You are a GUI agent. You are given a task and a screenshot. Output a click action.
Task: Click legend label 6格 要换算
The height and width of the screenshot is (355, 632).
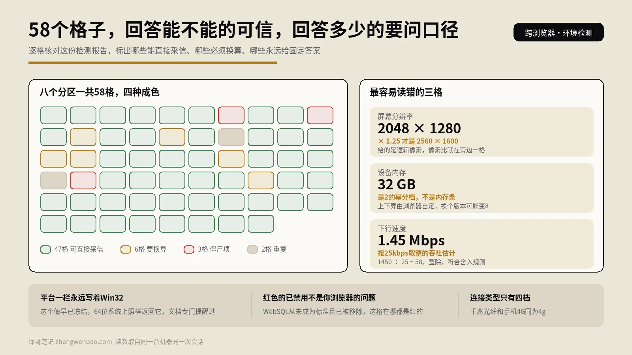(x=150, y=249)
